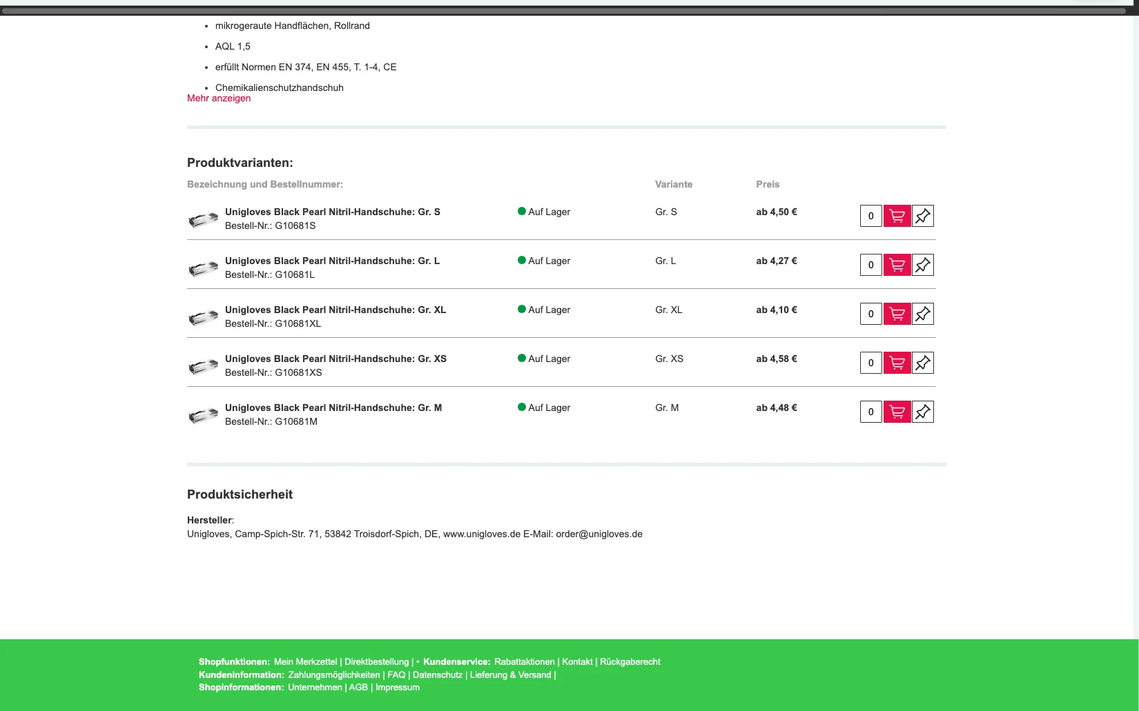Click price 'ab 4,48 €'
1139x711 pixels.
777,408
